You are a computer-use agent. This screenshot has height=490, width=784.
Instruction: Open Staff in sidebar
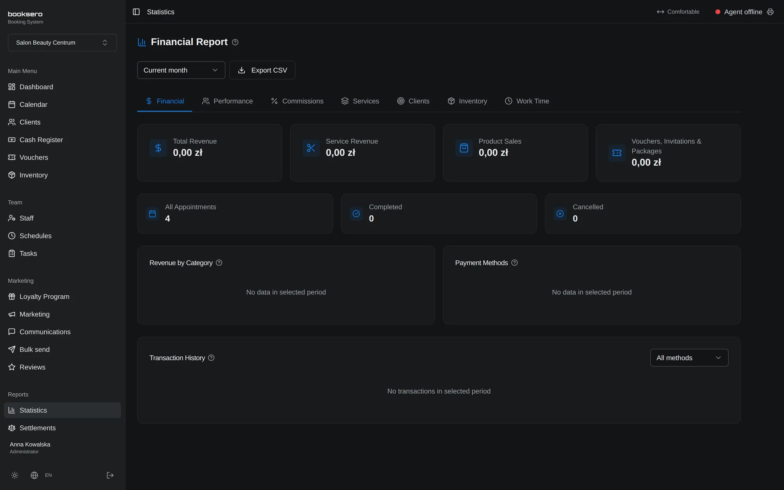coord(62,218)
